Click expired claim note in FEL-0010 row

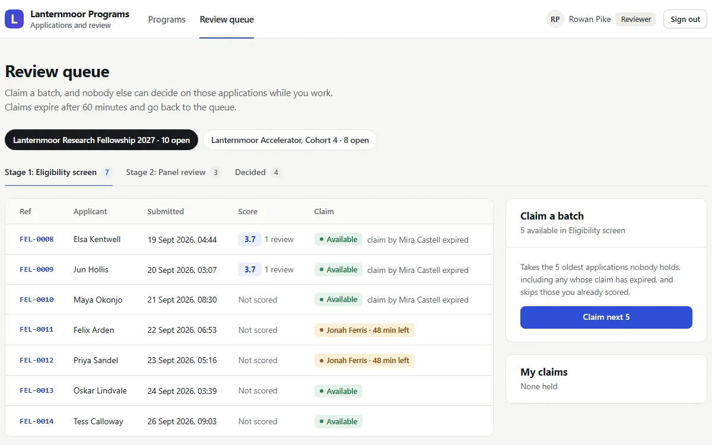click(x=418, y=300)
